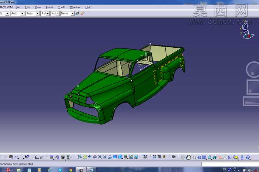
Task: Open the File menu
Action: (18, 7)
